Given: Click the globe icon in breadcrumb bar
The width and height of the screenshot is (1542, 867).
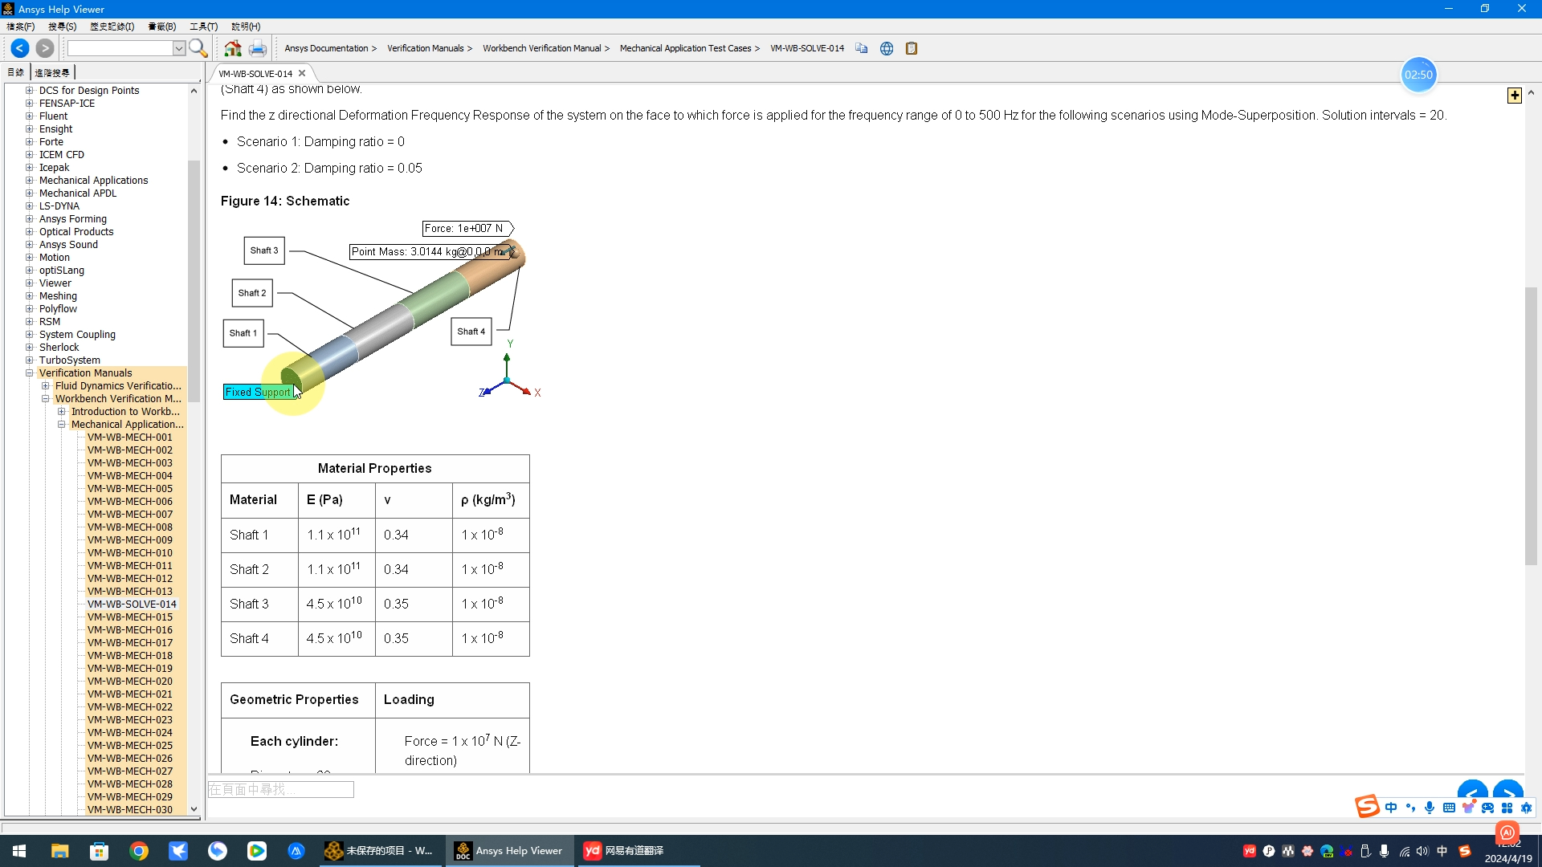Looking at the screenshot, I should coord(887,48).
